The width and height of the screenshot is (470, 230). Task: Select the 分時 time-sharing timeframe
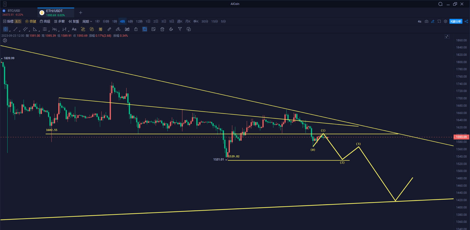pyautogui.click(x=106, y=21)
